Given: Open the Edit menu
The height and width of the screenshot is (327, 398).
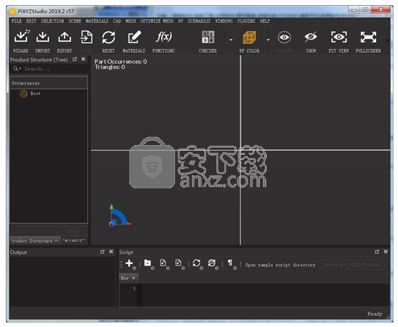Looking at the screenshot, I should pyautogui.click(x=31, y=21).
